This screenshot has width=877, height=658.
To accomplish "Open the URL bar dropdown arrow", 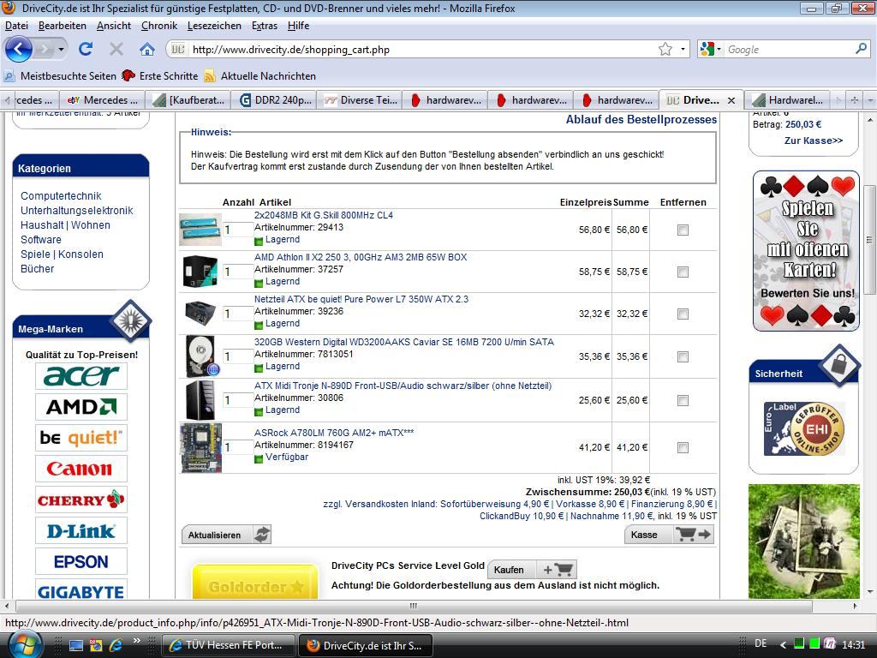I will coord(683,49).
